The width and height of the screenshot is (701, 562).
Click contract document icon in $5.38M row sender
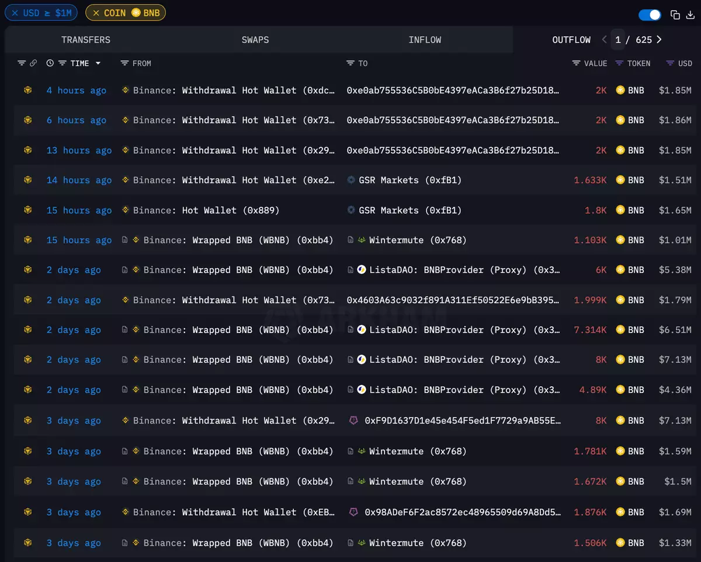click(125, 270)
